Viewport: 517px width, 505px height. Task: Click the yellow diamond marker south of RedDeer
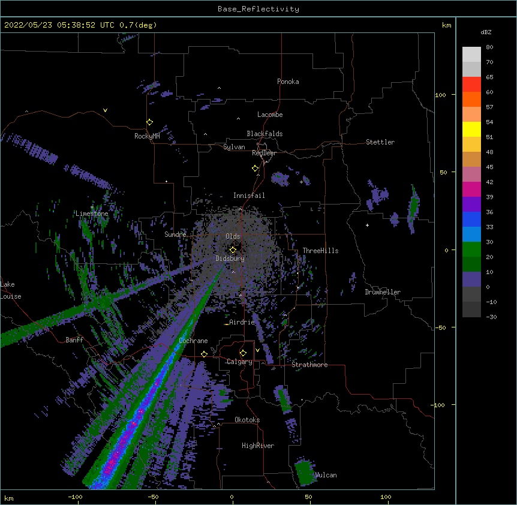(x=256, y=169)
